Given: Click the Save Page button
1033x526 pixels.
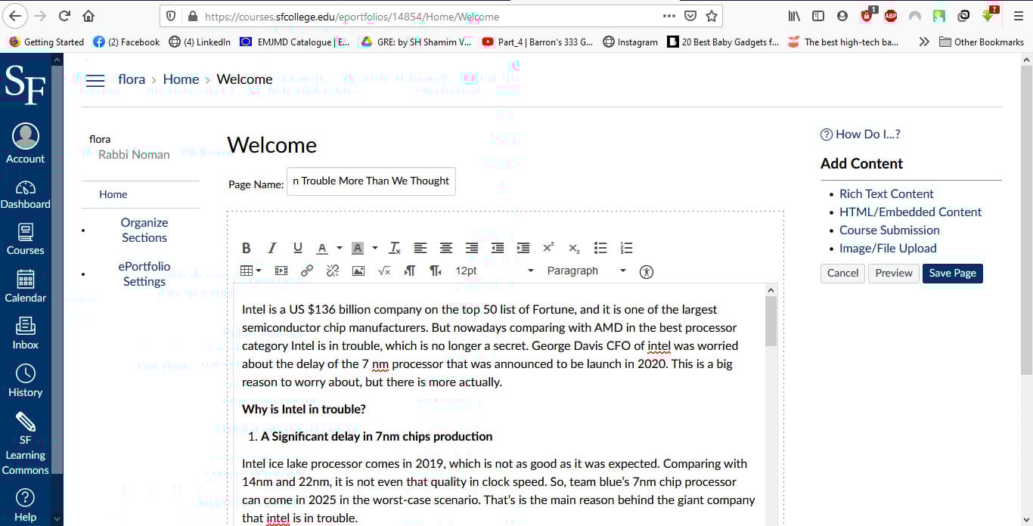Looking at the screenshot, I should point(952,273).
